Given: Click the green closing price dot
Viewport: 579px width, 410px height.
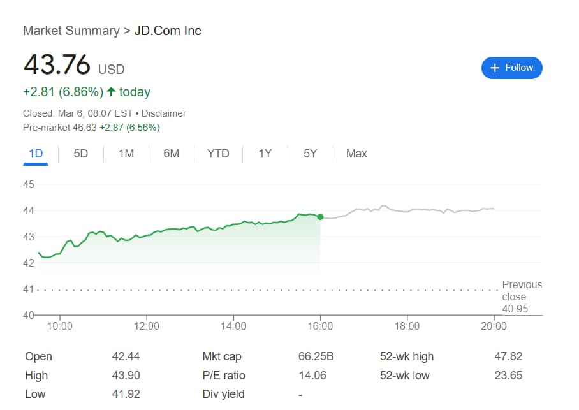Looking at the screenshot, I should 320,217.
